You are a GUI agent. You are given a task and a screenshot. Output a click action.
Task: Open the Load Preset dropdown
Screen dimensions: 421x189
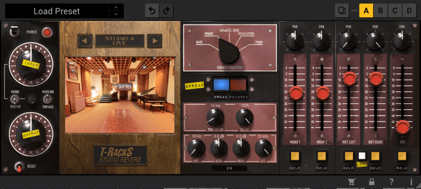pos(57,11)
